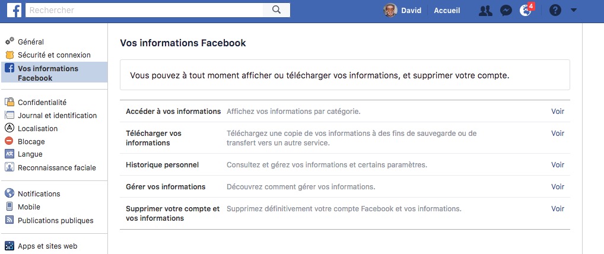
Task: Open friend requests icon
Action: (x=485, y=11)
